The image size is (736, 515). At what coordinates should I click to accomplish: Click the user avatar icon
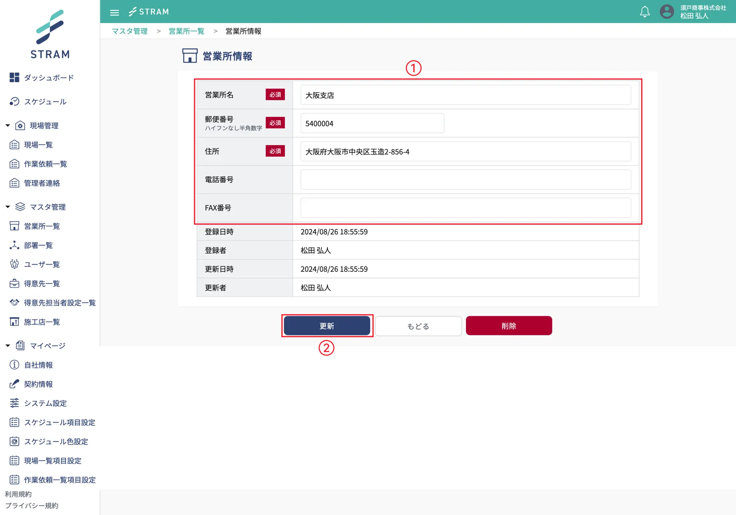666,12
